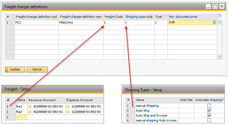This screenshot has width=229, height=126.
Task: Click the Min. document price field with 0.00
Action: coord(190,23)
